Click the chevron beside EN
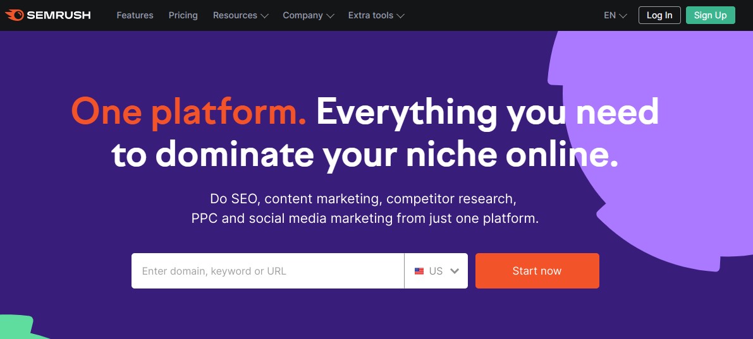The height and width of the screenshot is (339, 753). (623, 16)
